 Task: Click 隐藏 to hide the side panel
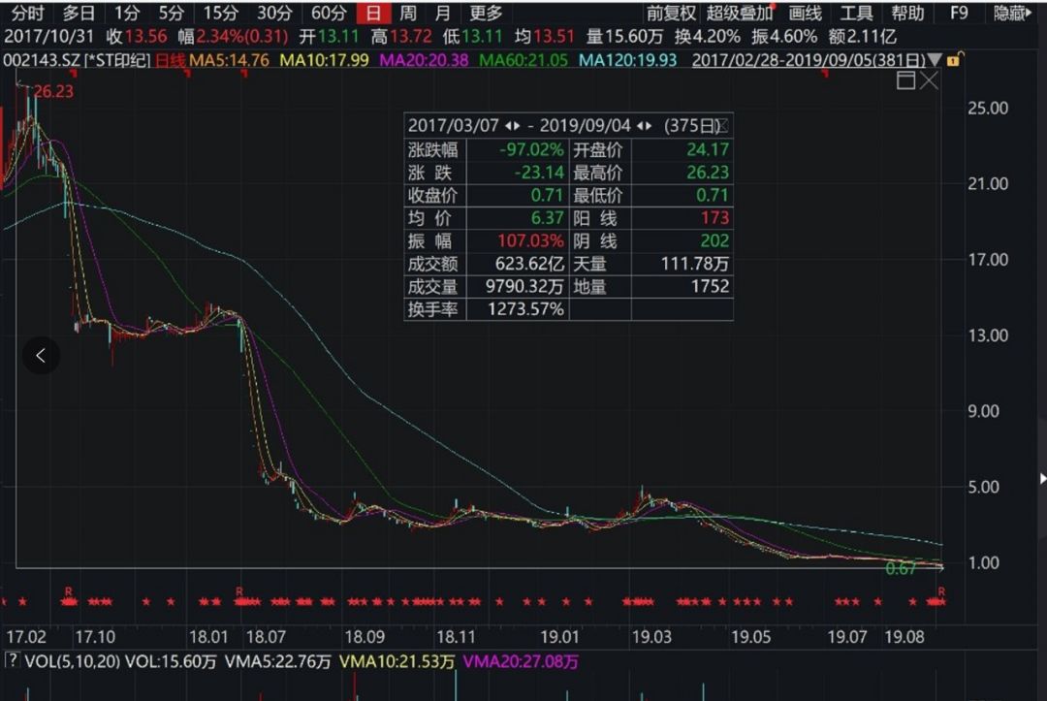[1011, 13]
